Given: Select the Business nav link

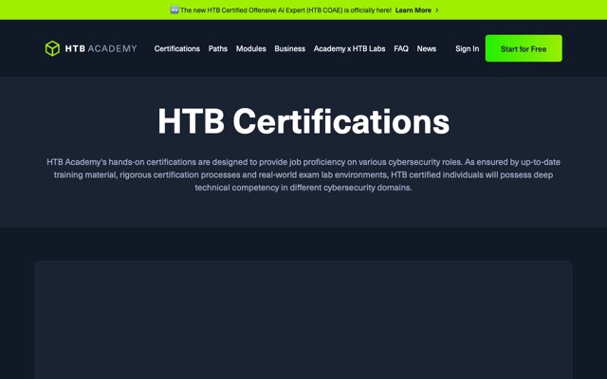Looking at the screenshot, I should tap(290, 48).
